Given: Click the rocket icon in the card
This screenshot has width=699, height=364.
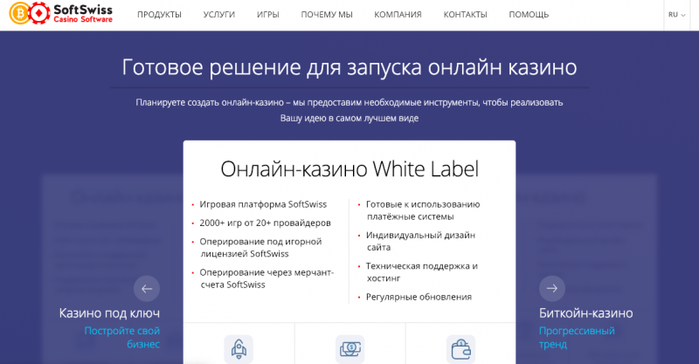Looking at the screenshot, I should (x=239, y=348).
